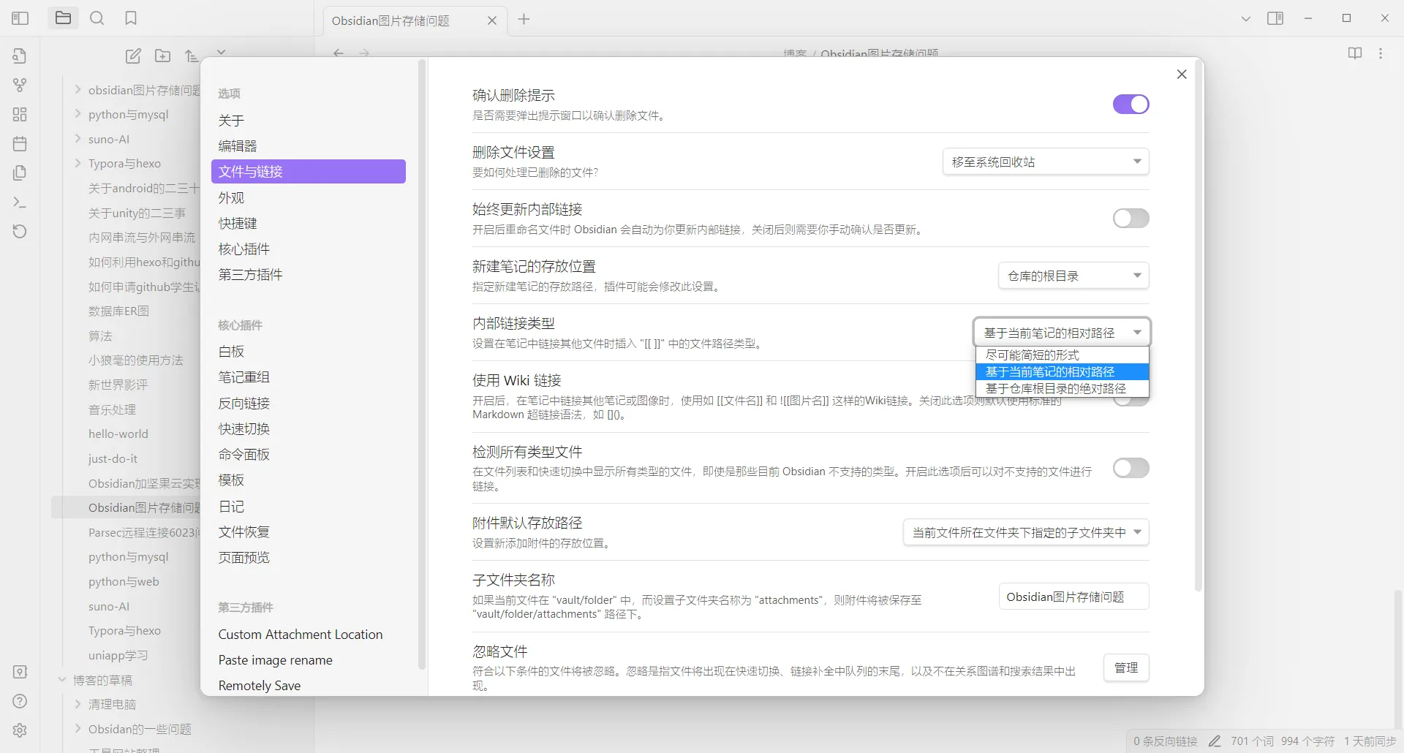Click the sort order icon
The height and width of the screenshot is (753, 1404).
[192, 56]
